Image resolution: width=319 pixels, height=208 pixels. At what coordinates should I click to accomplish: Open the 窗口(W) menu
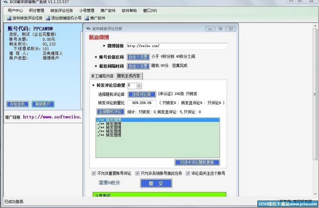coord(150,10)
